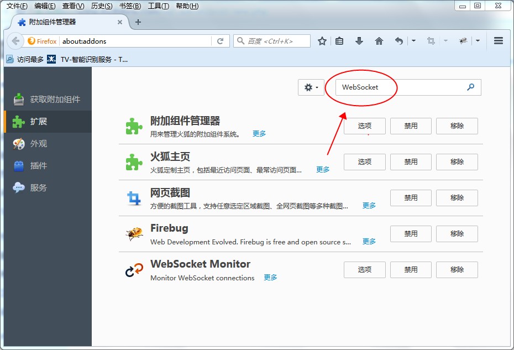Open 选项 for WebSocket Monitor

coord(365,270)
